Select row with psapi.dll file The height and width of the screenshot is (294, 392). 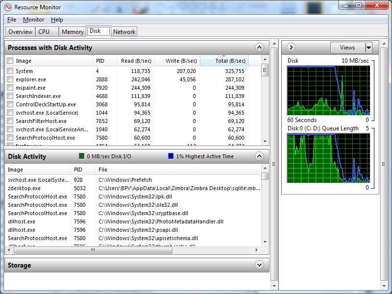133,230
